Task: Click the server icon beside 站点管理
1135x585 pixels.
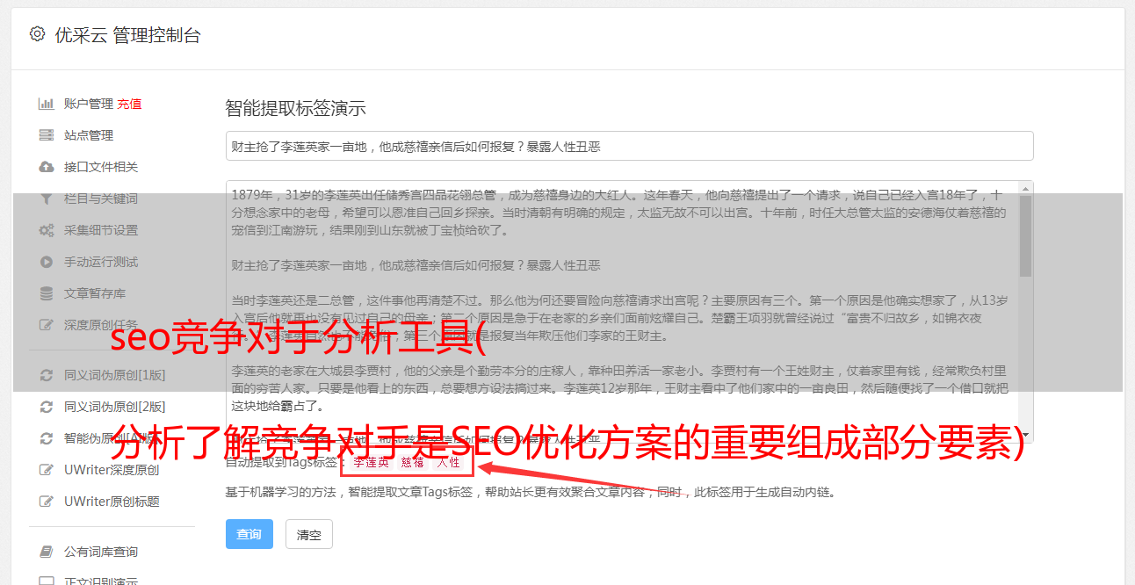Action: [x=47, y=135]
